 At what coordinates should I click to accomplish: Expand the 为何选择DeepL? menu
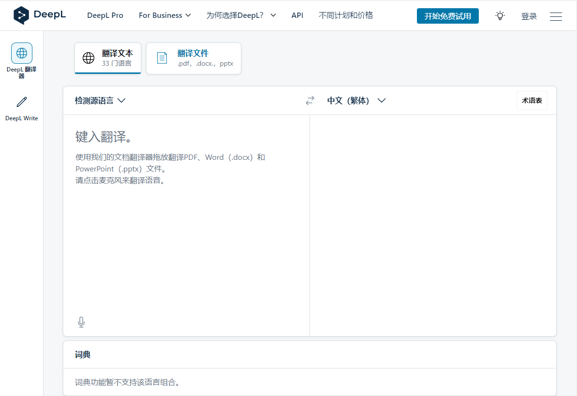pos(241,15)
